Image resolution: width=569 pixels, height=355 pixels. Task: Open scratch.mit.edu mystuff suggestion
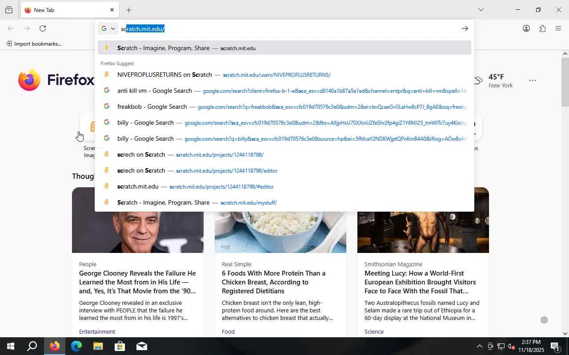point(284,202)
